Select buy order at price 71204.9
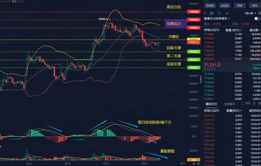Screen dimensions: 261x166 click(x=231, y=78)
